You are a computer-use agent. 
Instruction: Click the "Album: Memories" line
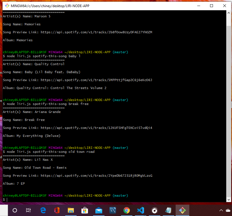click(18, 40)
